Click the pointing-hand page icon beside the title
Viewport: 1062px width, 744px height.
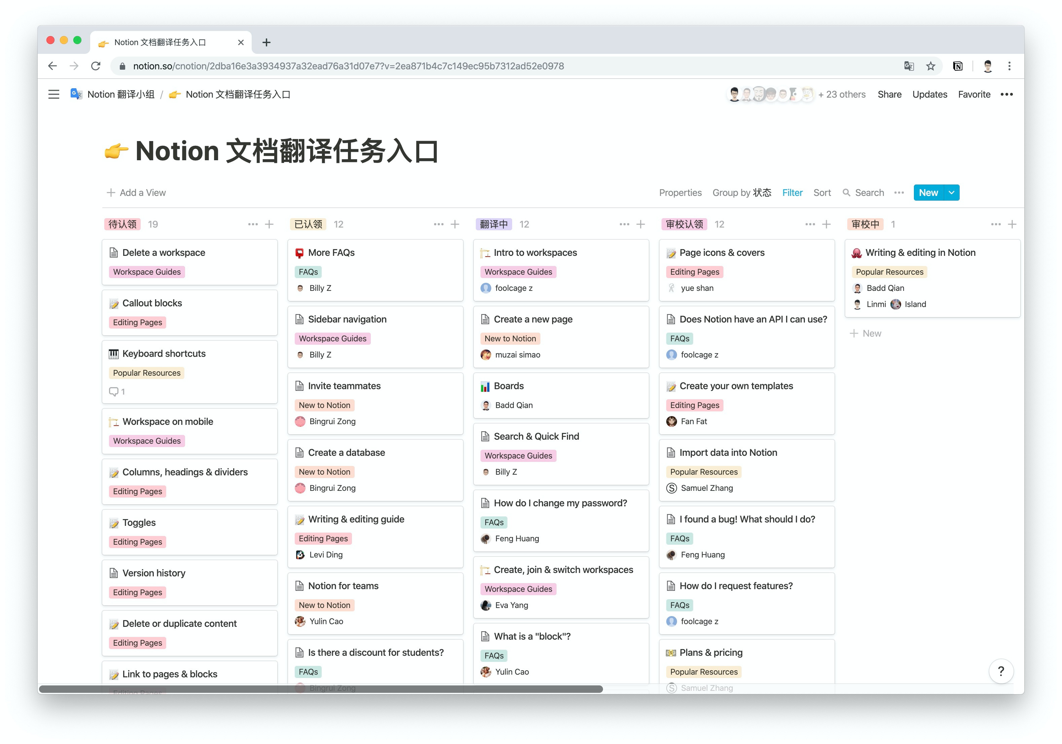click(x=116, y=151)
